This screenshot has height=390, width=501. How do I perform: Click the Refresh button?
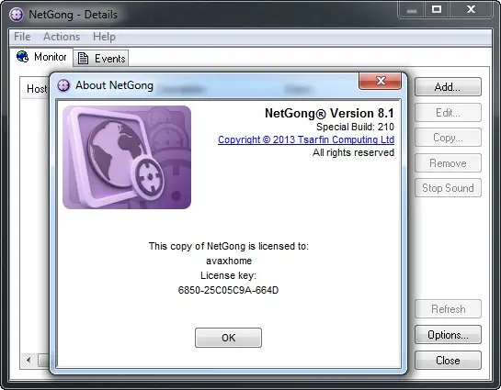(x=448, y=308)
